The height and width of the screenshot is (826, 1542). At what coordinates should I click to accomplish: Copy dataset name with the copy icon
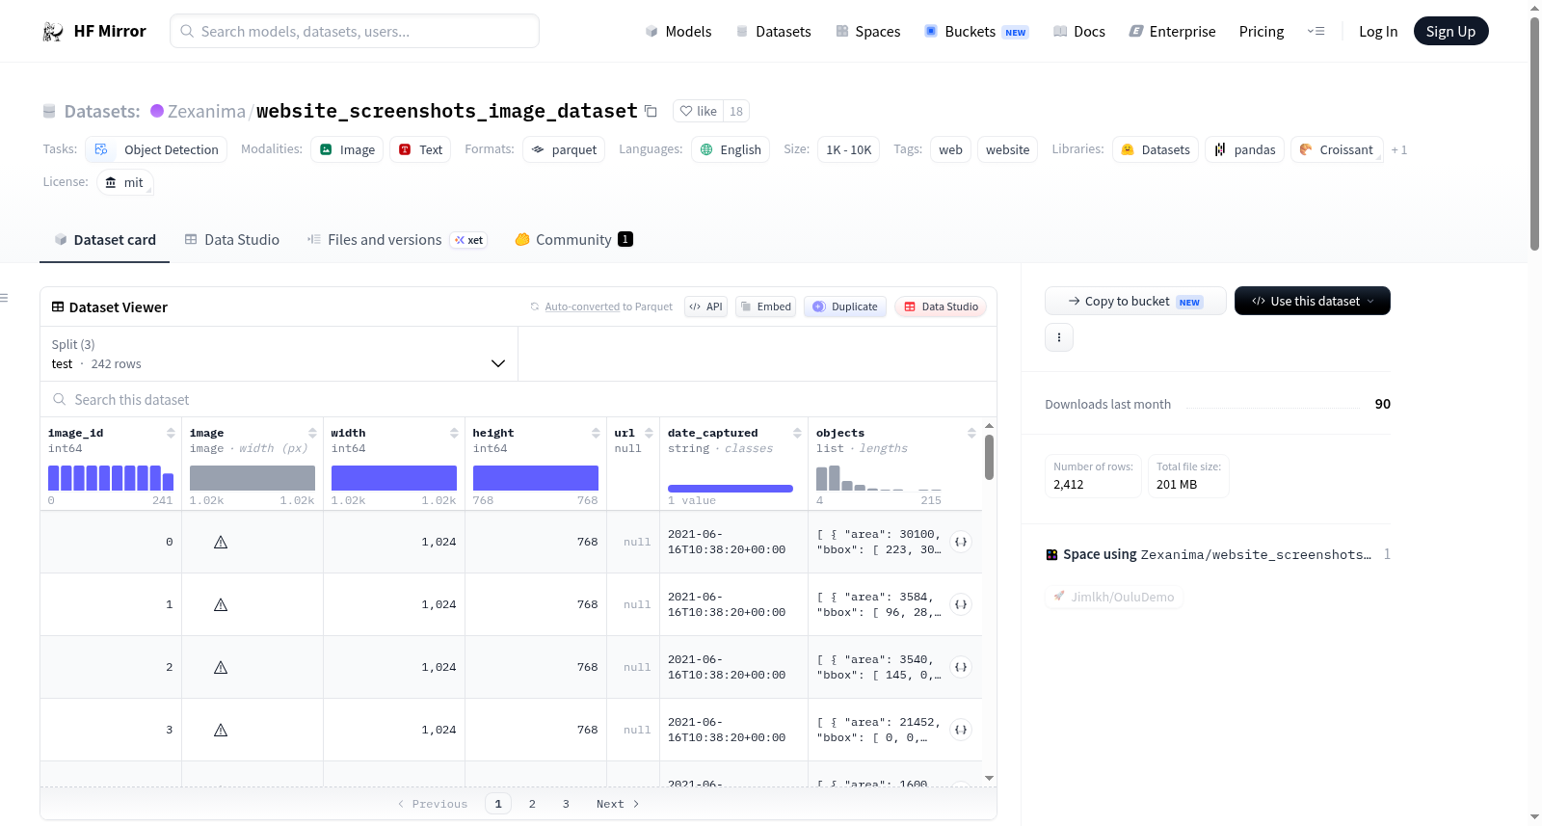point(651,111)
